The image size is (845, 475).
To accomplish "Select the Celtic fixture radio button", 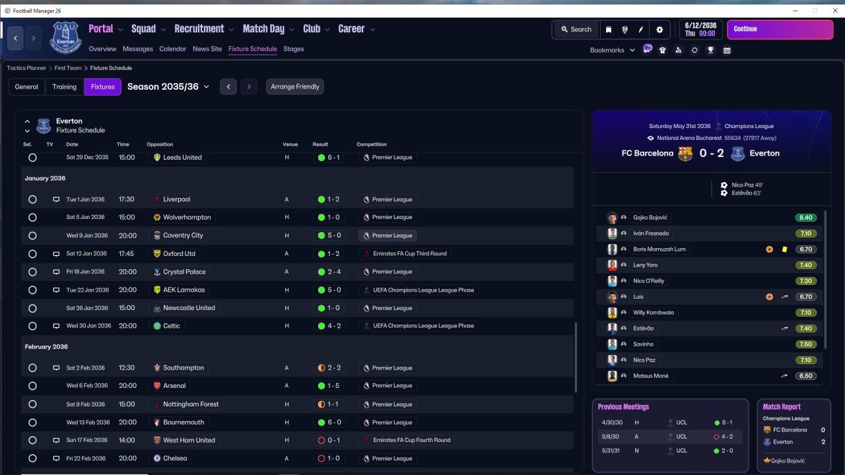I will pyautogui.click(x=32, y=326).
